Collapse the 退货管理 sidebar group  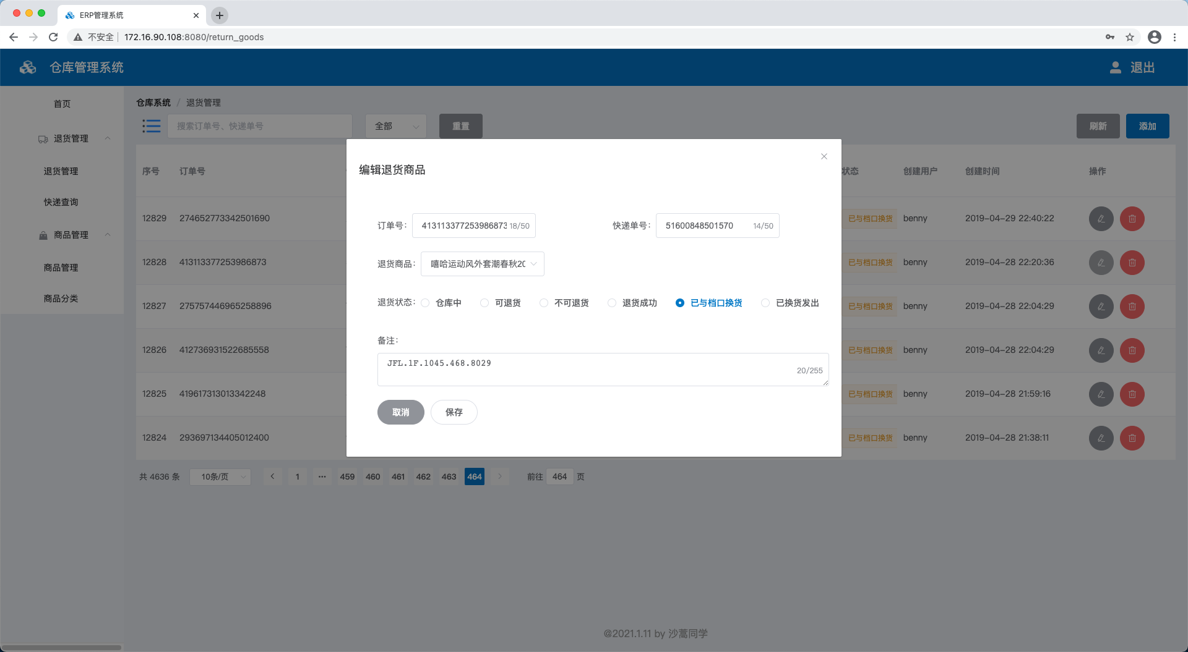62,138
